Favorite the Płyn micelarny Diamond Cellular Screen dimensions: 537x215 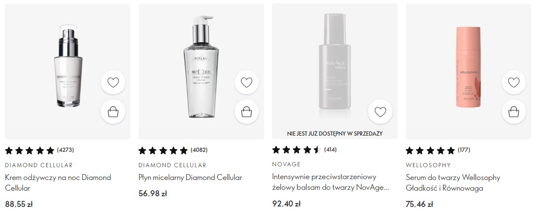tap(247, 82)
